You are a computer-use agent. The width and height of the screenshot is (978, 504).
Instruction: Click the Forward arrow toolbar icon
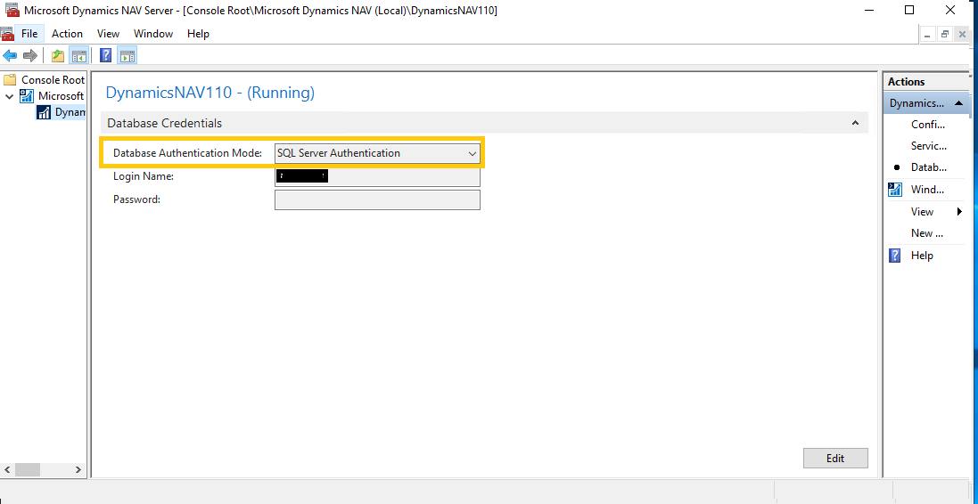pos(30,56)
